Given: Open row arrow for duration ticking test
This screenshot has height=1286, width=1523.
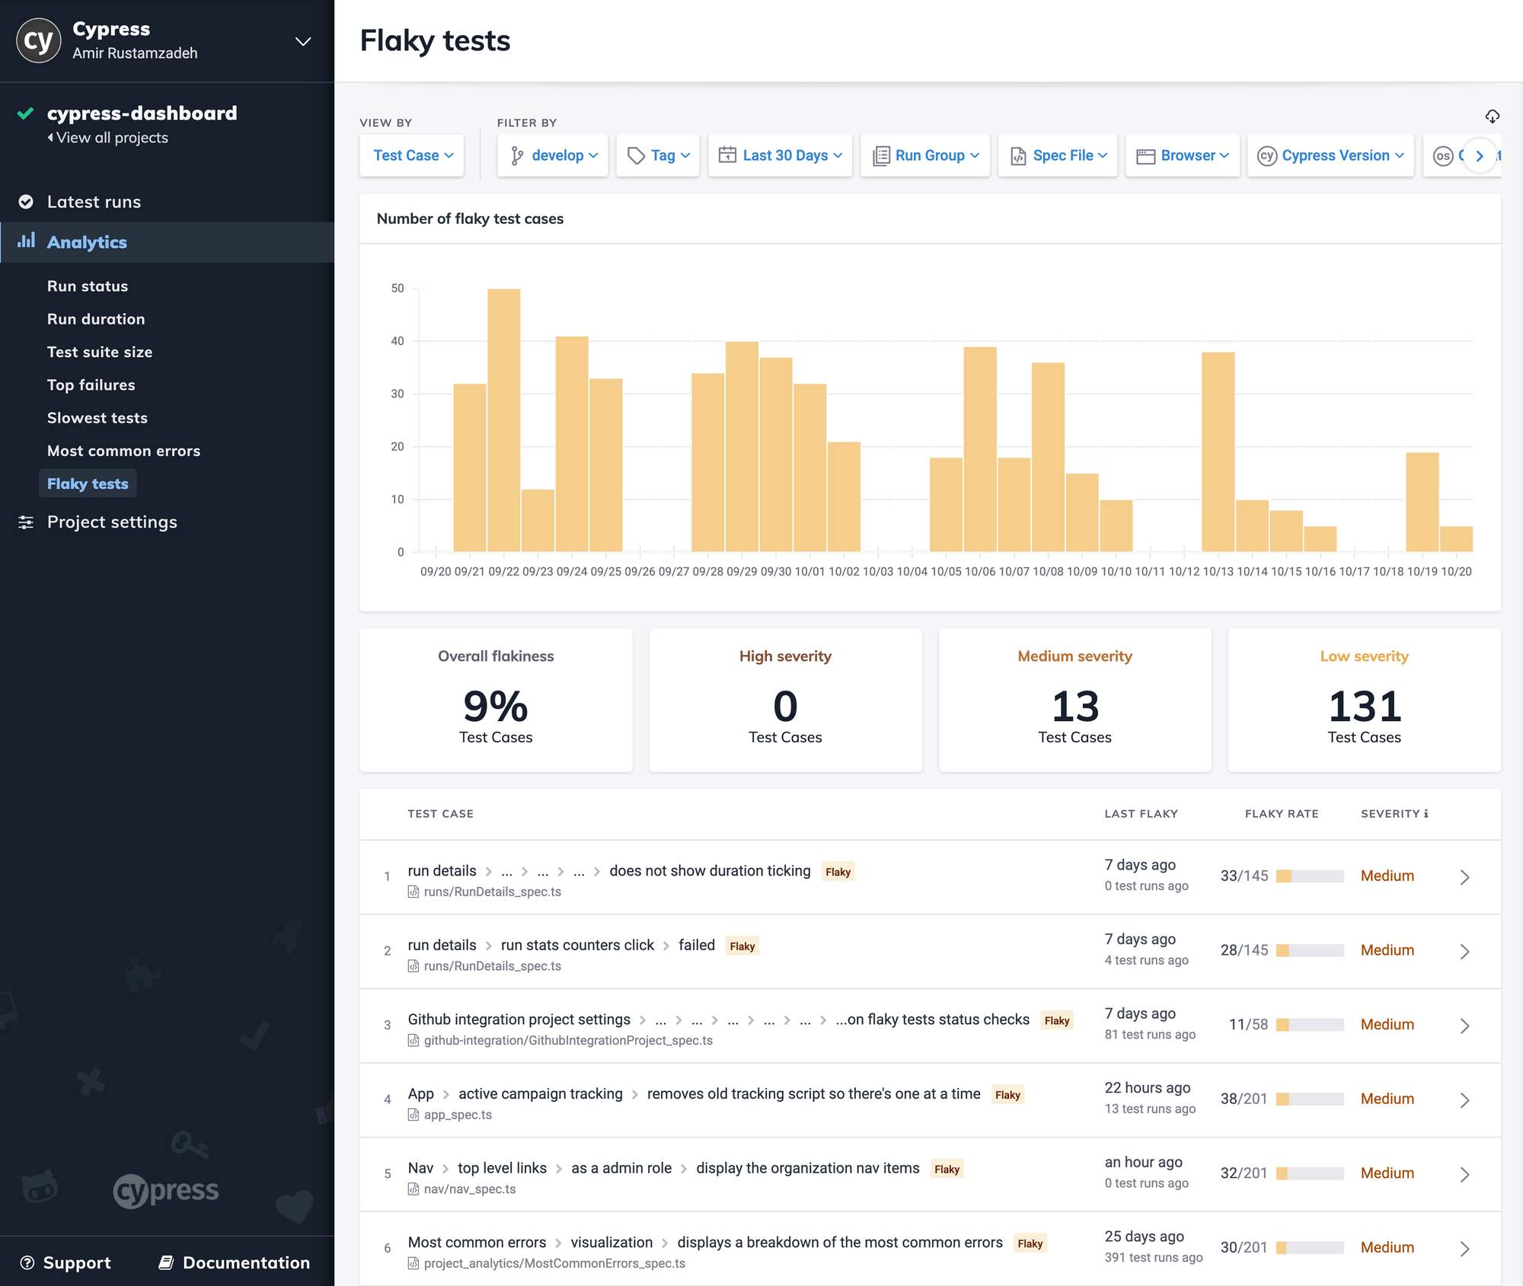Looking at the screenshot, I should tap(1464, 877).
